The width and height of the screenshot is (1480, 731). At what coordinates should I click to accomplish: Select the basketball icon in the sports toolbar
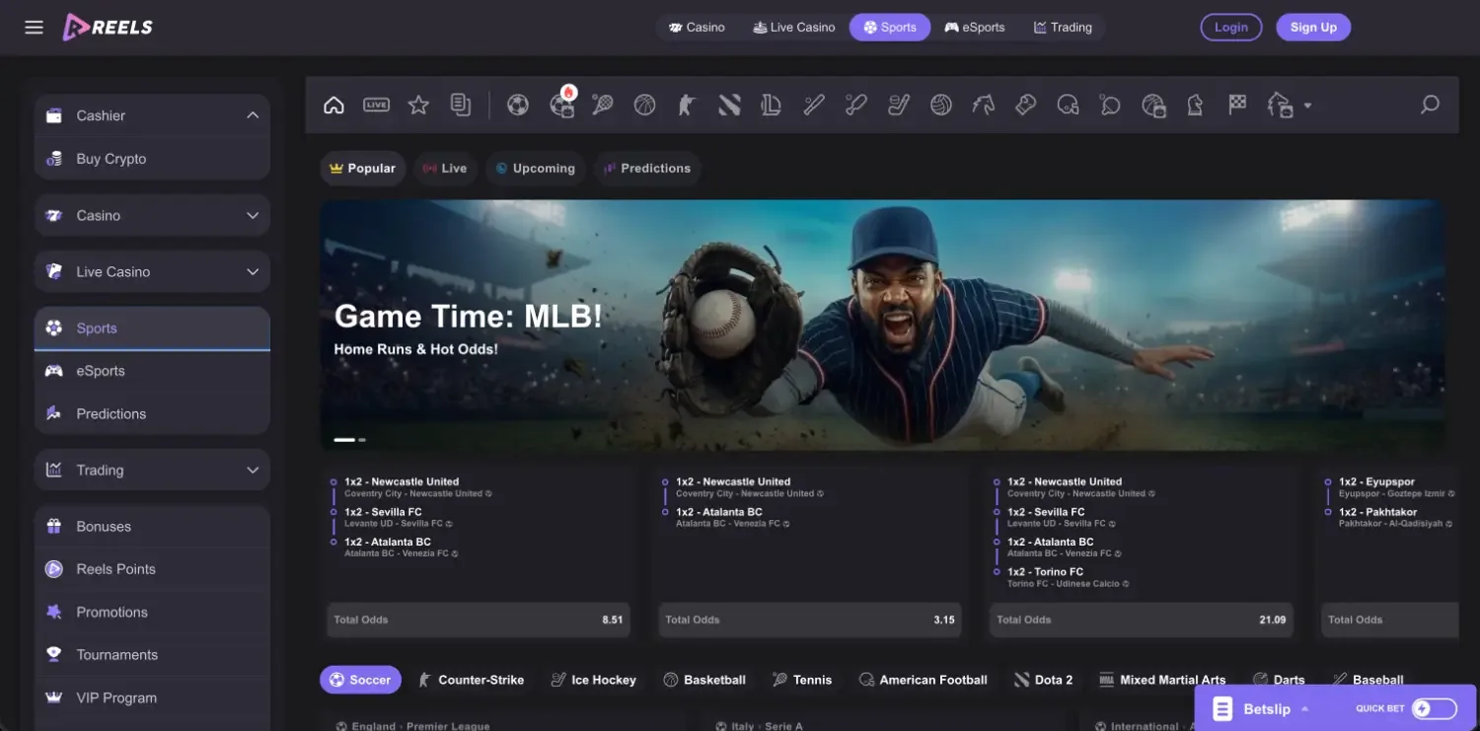645,105
